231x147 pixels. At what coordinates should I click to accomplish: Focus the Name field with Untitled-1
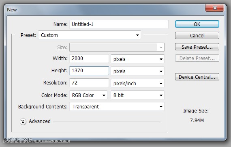point(119,24)
